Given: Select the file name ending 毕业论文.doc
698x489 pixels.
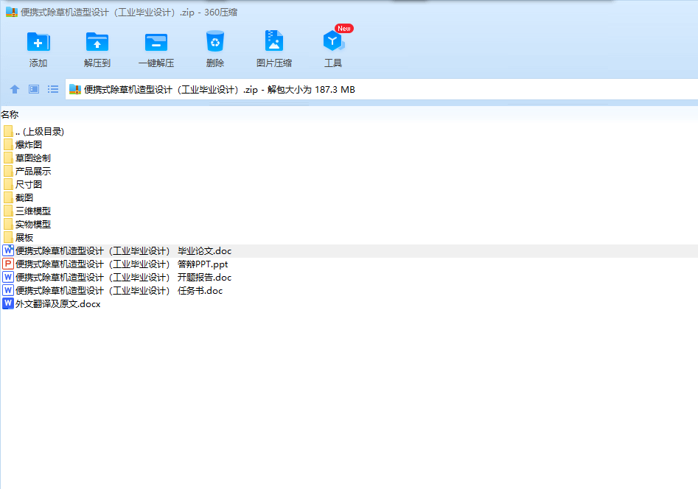Looking at the screenshot, I should pos(123,251).
